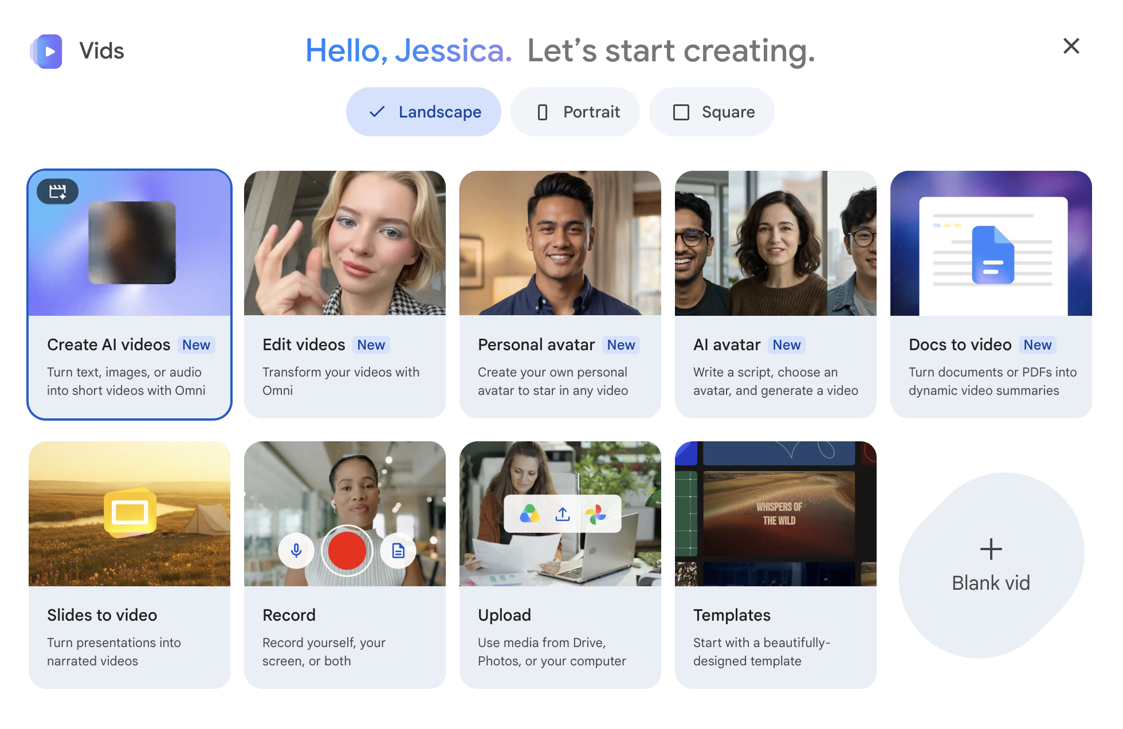
Task: Click the Google Drive icon on Upload card
Action: click(529, 514)
